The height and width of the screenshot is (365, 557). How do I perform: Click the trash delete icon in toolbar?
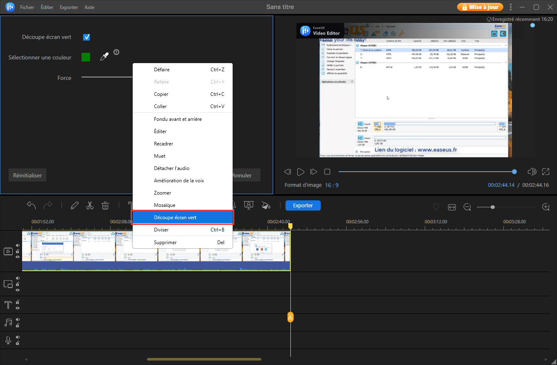tap(105, 206)
